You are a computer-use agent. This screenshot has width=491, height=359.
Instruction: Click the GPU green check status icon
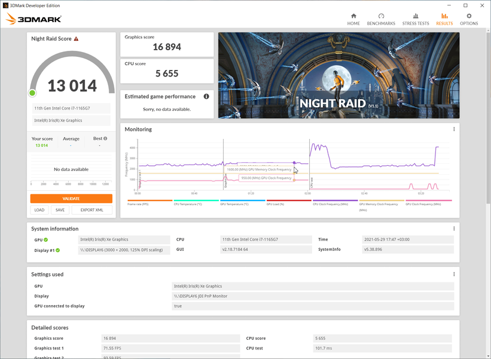pyautogui.click(x=45, y=240)
